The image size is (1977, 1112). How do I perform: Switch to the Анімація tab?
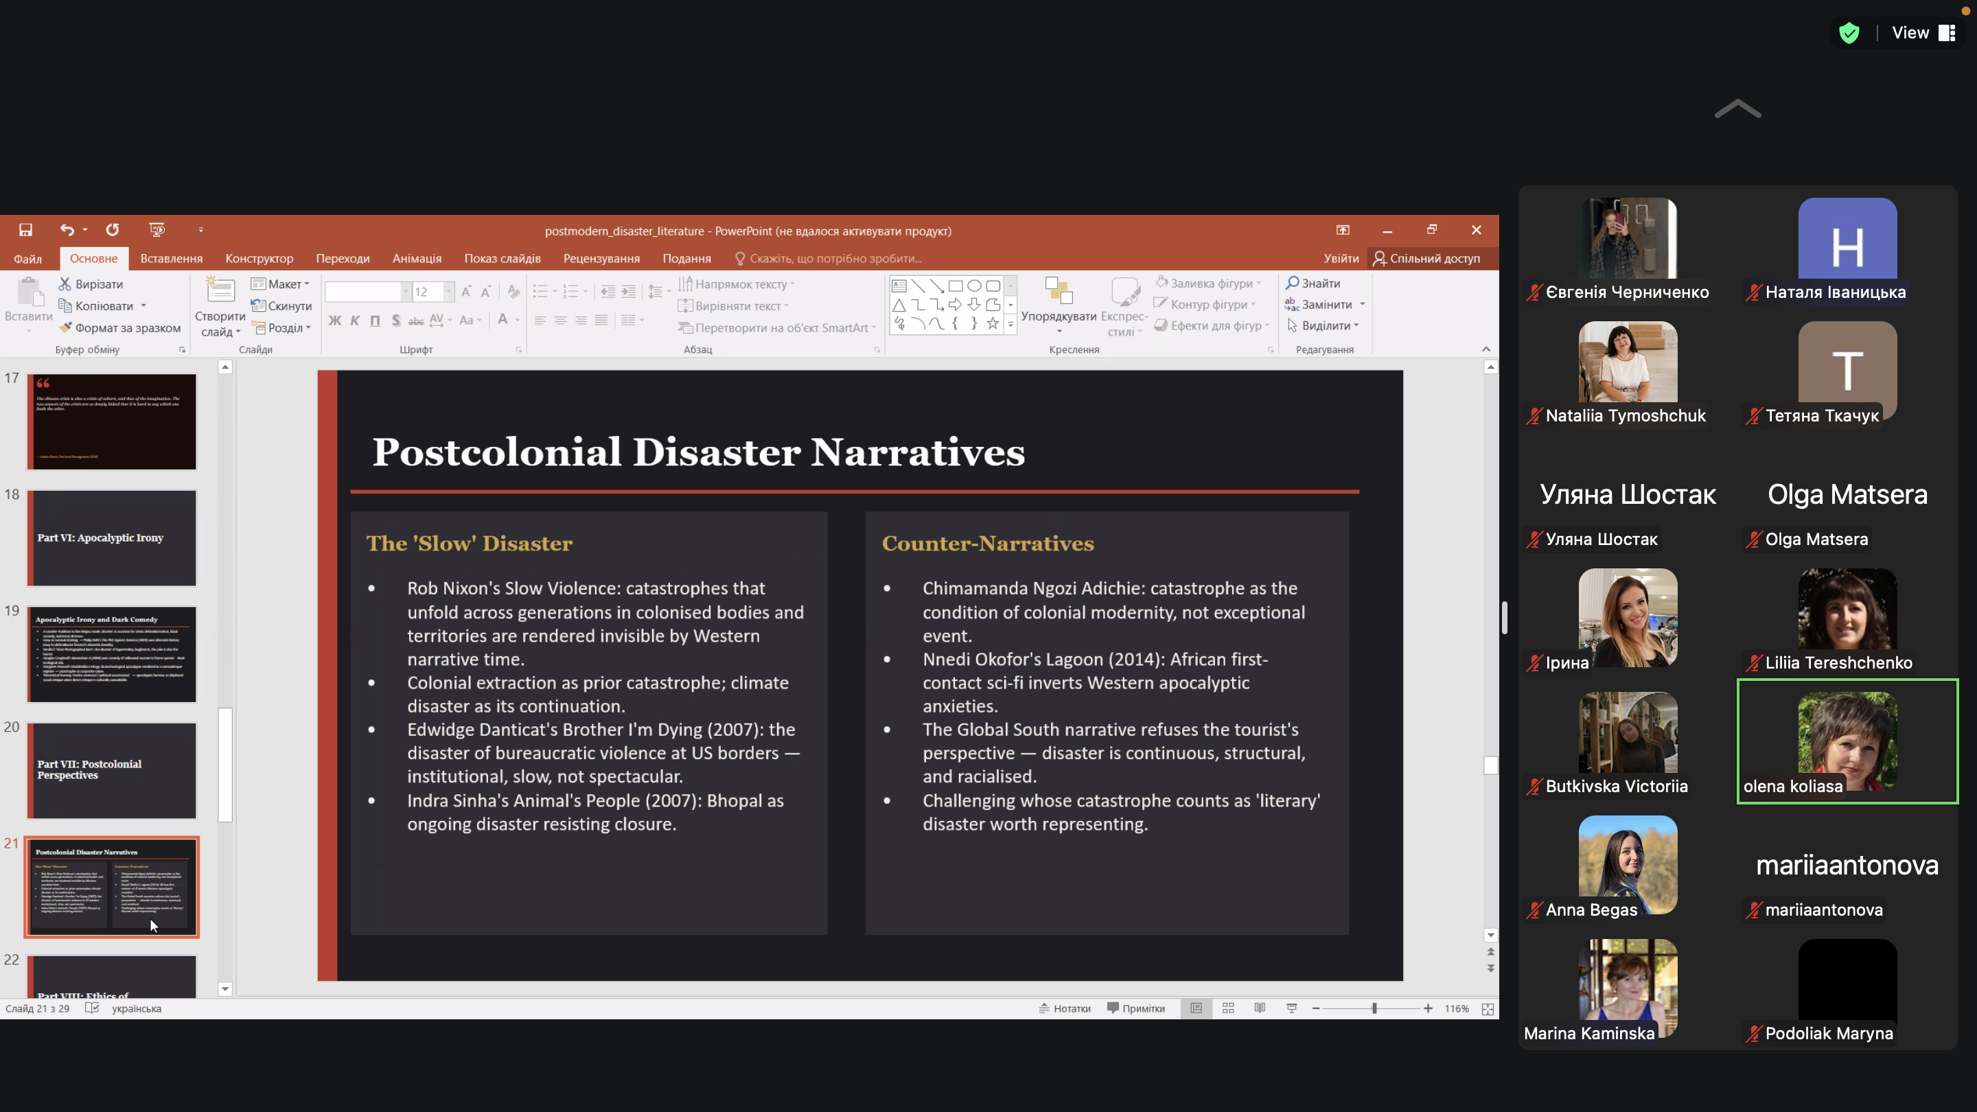pyautogui.click(x=417, y=259)
